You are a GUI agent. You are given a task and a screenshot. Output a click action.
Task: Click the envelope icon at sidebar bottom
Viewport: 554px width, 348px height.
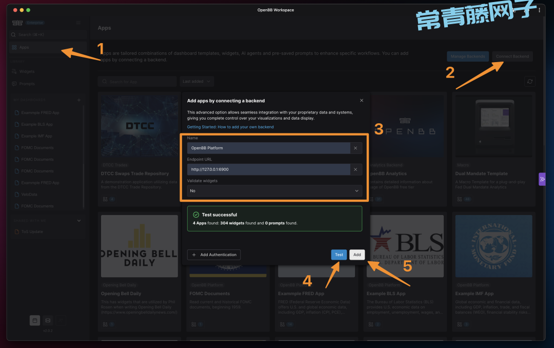[48, 320]
